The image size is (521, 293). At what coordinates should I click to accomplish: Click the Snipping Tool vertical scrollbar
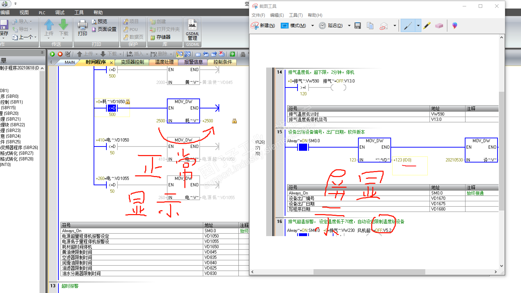(x=502, y=151)
